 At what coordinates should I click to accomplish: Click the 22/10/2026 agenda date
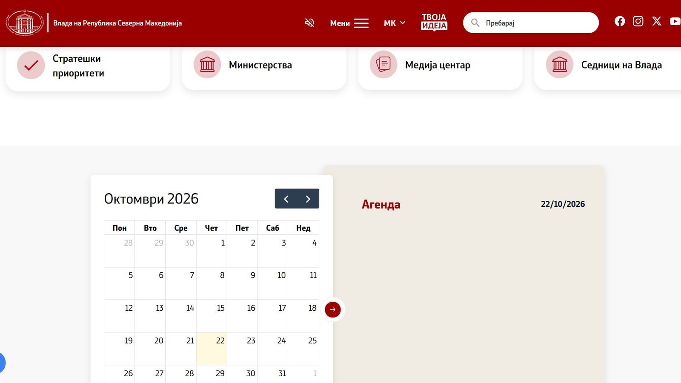point(563,204)
